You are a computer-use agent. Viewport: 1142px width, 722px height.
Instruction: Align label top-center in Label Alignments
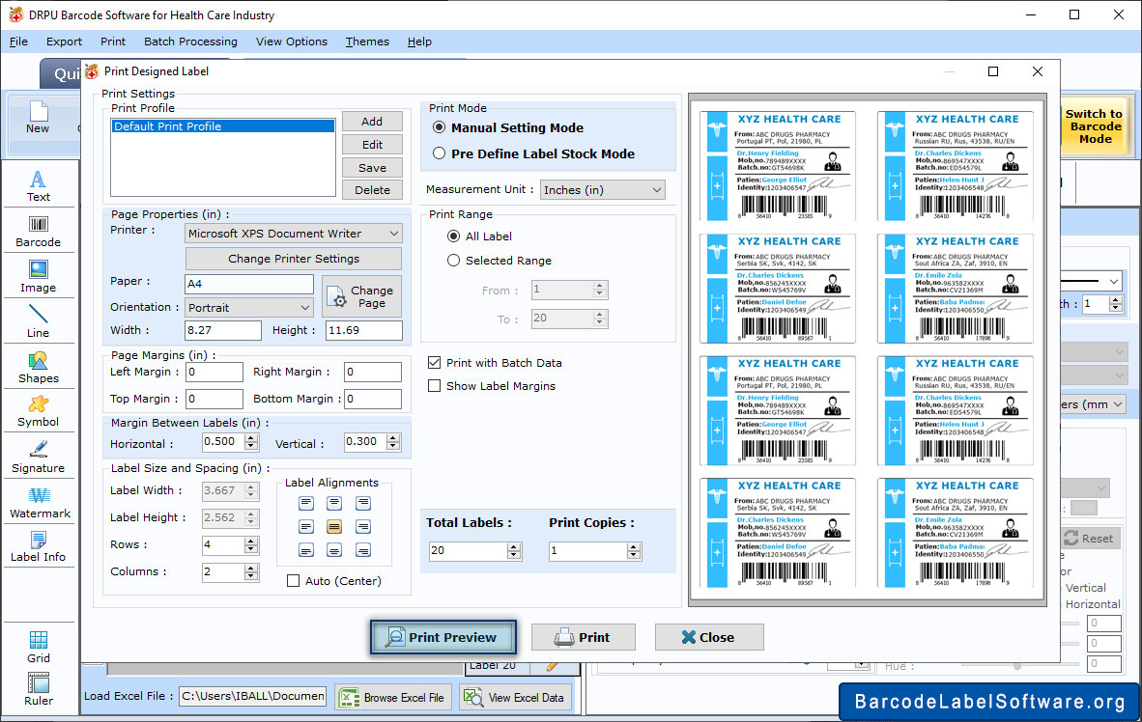pyautogui.click(x=334, y=503)
